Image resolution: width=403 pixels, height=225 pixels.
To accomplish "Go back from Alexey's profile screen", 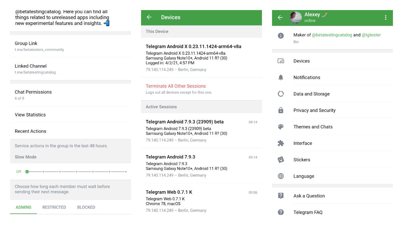I will click(x=280, y=17).
